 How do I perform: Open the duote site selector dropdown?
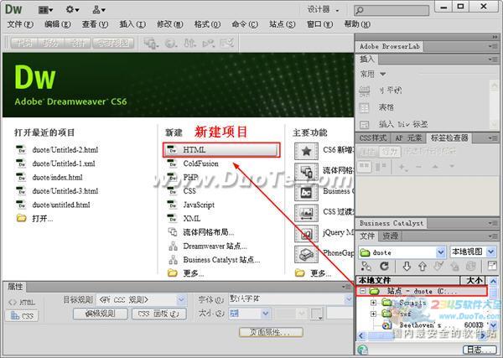441,252
